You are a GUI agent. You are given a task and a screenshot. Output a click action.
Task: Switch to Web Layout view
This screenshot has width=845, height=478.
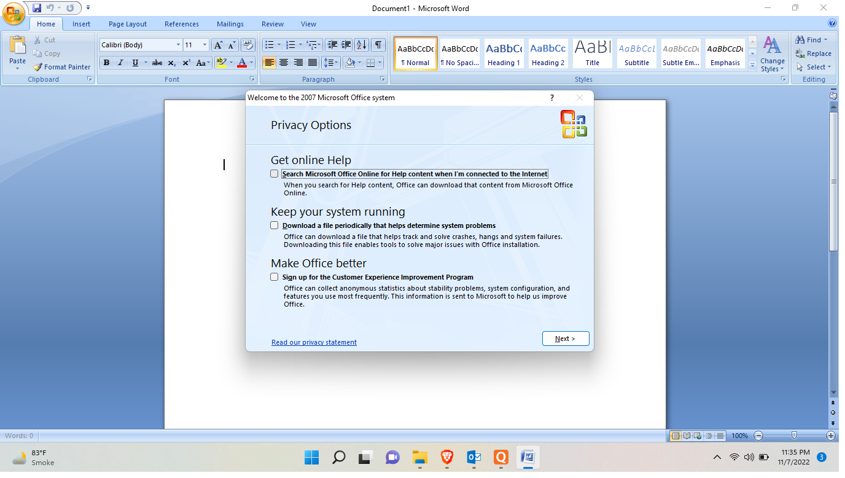pos(698,436)
